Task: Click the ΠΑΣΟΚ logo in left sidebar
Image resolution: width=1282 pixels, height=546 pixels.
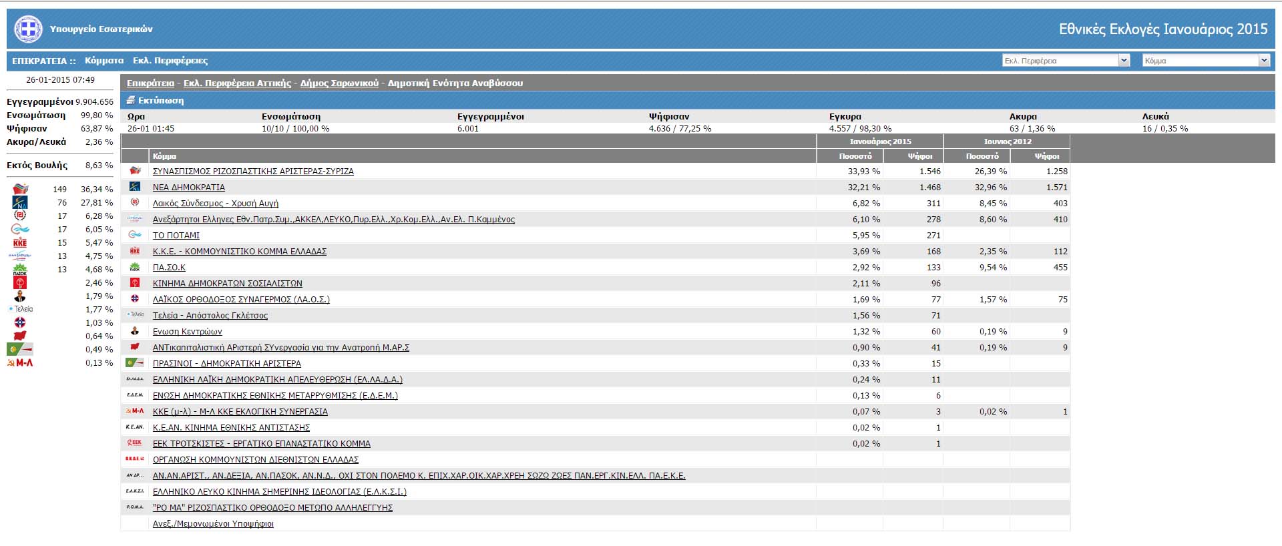Action: pos(20,270)
